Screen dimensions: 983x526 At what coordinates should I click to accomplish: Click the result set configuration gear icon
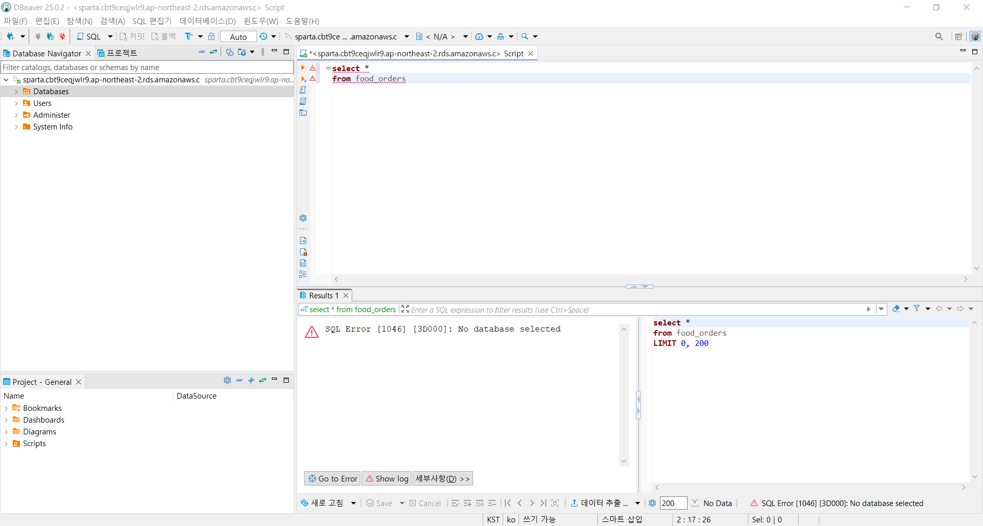(652, 503)
